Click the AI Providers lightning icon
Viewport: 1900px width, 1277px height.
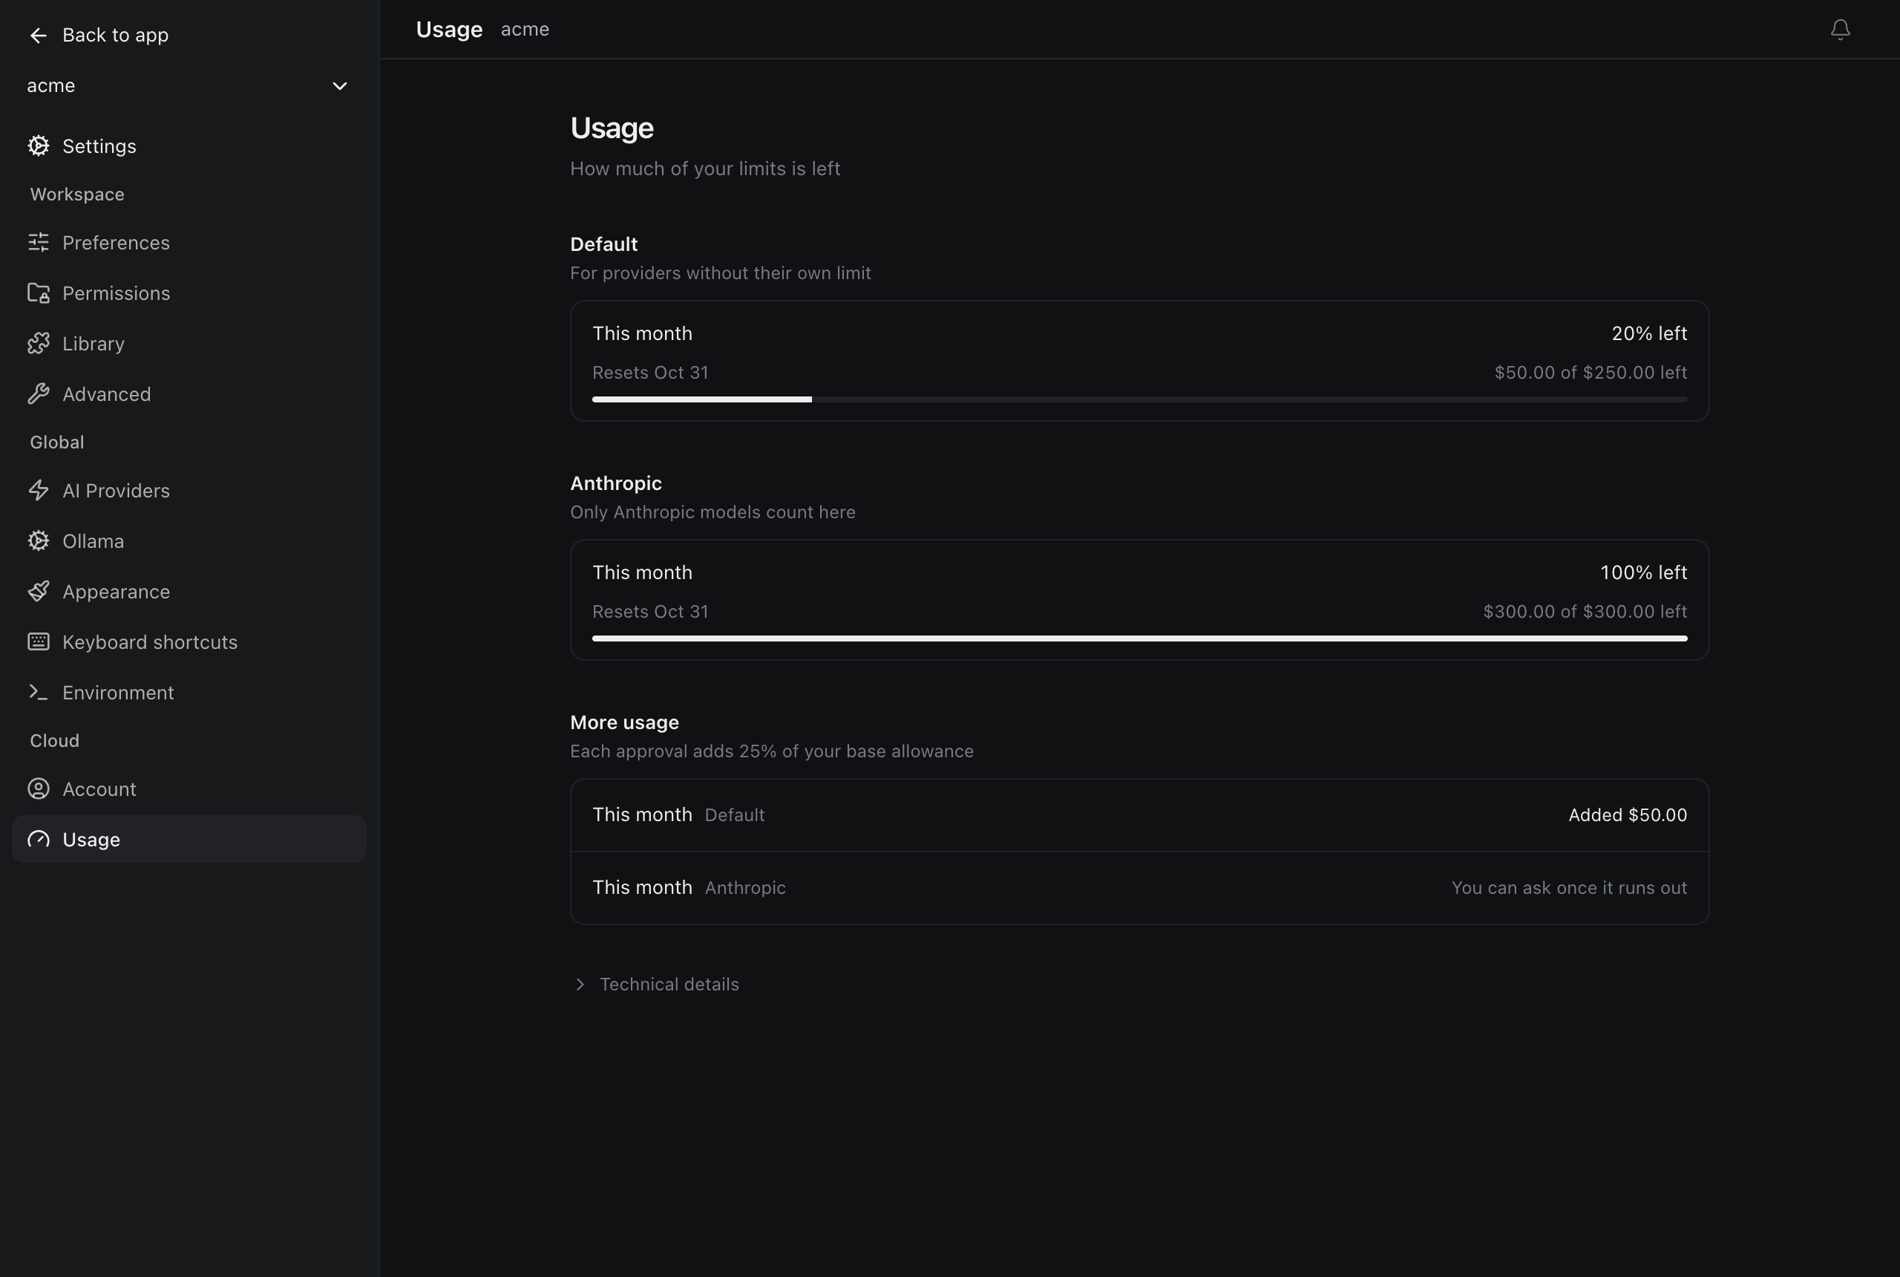(x=39, y=490)
